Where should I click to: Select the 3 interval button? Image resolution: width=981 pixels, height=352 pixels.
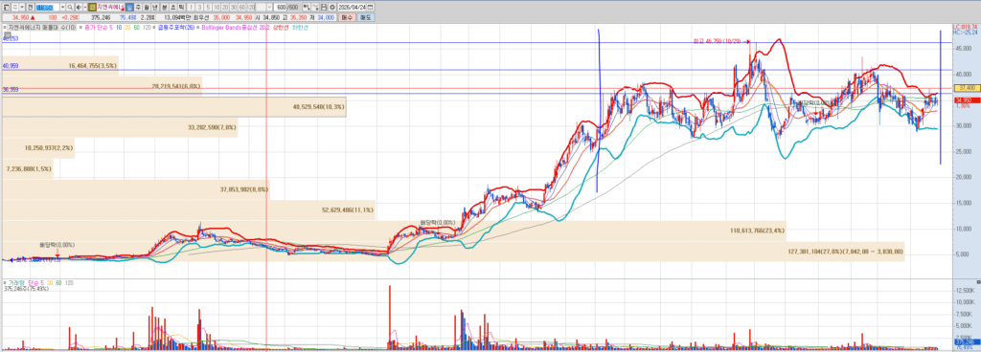click(199, 7)
